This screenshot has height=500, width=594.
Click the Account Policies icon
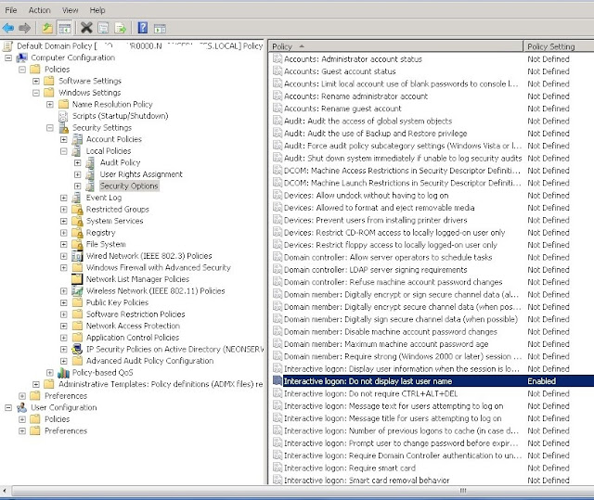point(77,139)
